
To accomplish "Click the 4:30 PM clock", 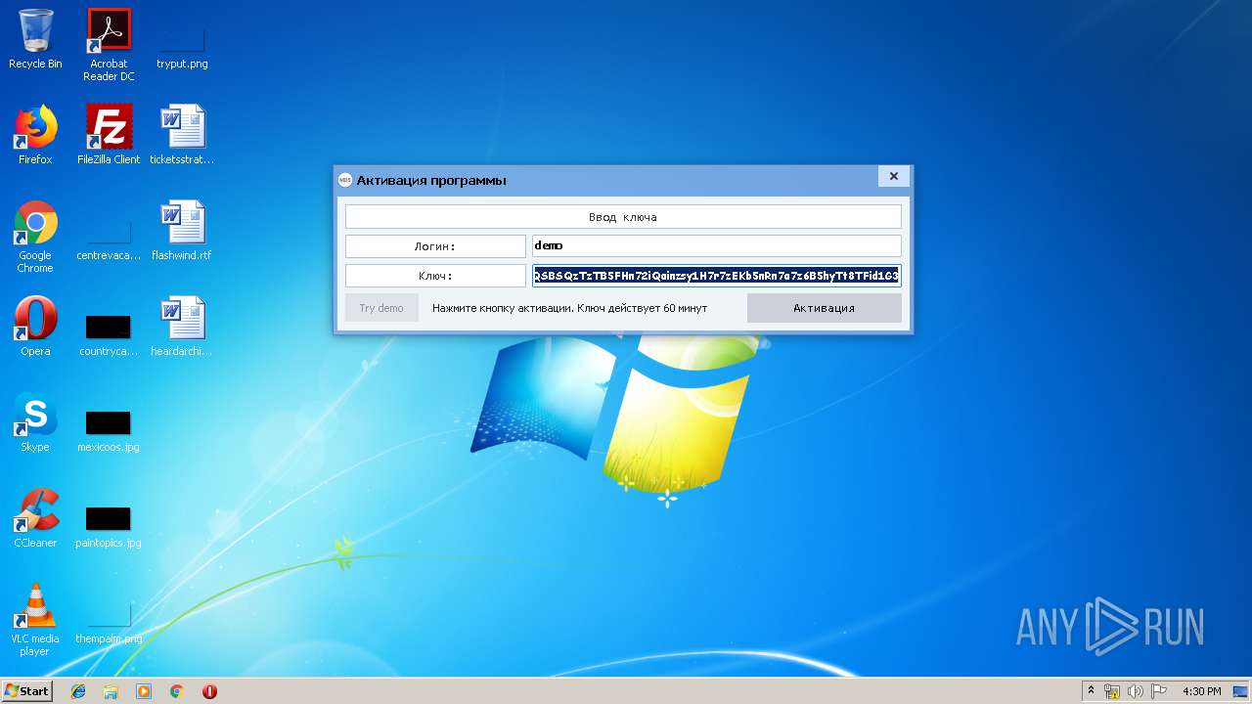I will coord(1202,691).
